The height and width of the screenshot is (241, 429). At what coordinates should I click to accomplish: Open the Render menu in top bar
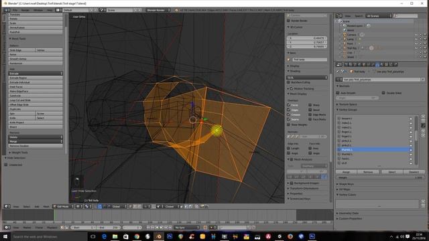click(25, 10)
